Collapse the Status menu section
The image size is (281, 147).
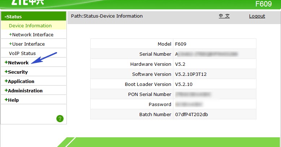pyautogui.click(x=13, y=17)
